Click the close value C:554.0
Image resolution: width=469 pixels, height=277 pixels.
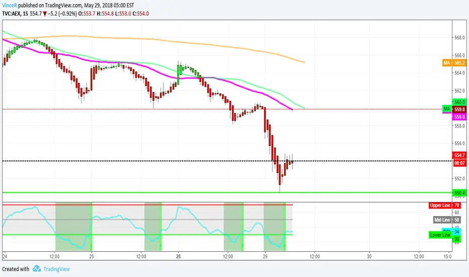pyautogui.click(x=140, y=14)
